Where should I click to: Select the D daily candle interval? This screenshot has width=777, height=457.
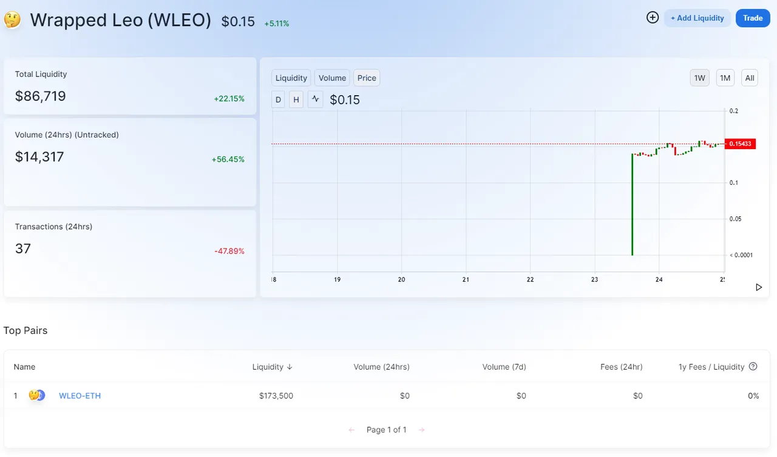click(279, 99)
